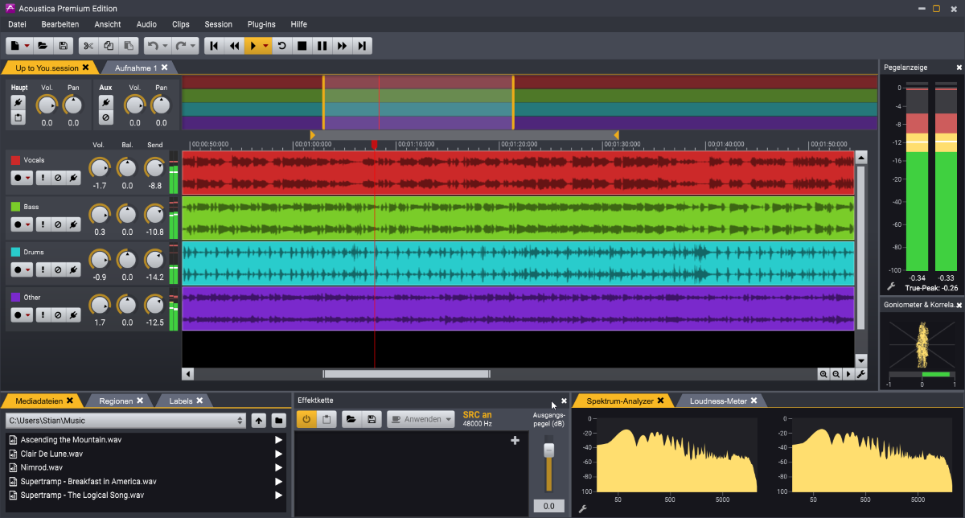This screenshot has width=965, height=518.
Task: Preview the Nimrod.wav file with play arrow
Action: click(x=278, y=467)
